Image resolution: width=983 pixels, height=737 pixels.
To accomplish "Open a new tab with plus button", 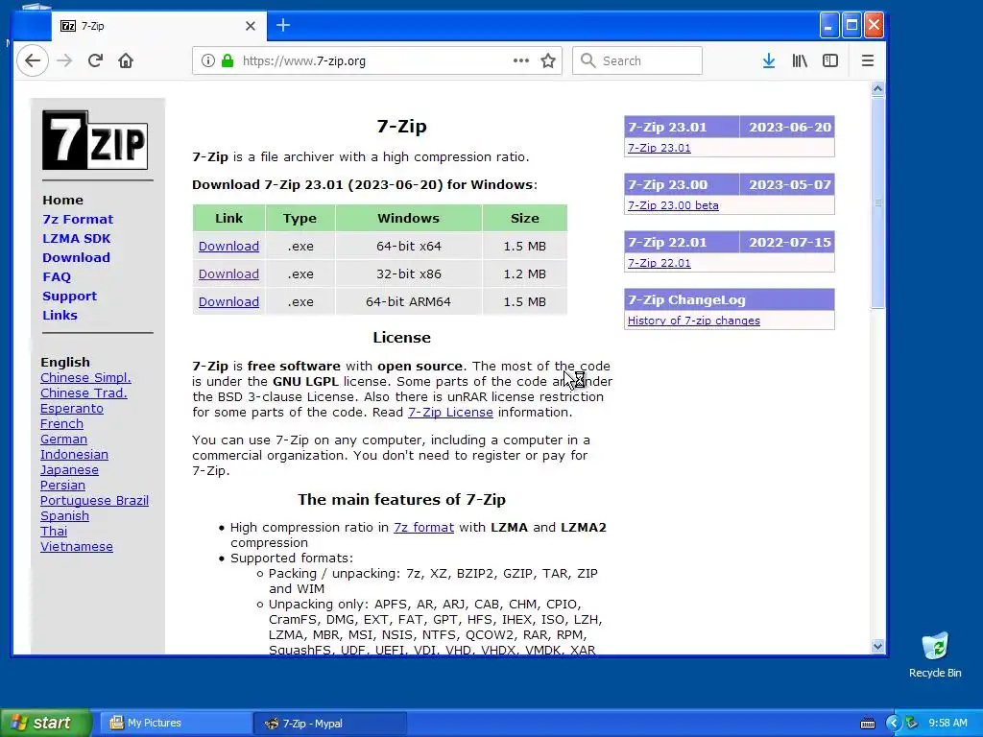I will pyautogui.click(x=283, y=25).
